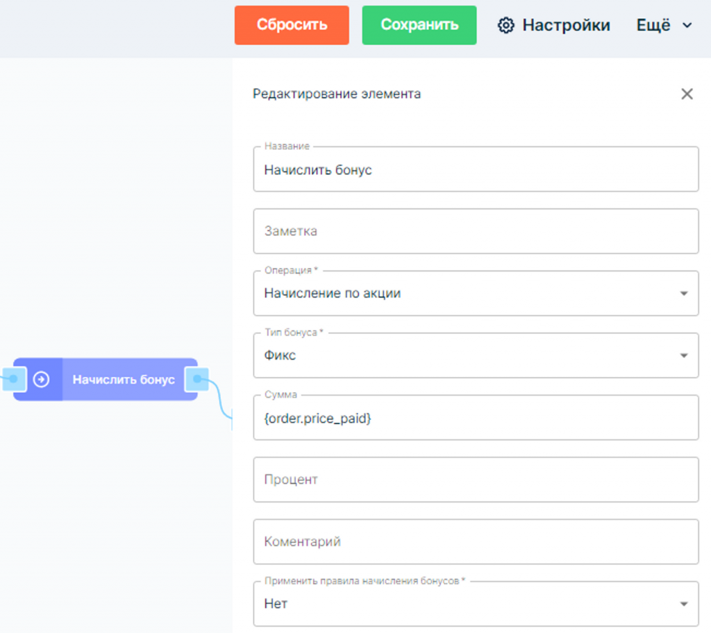The image size is (711, 633).
Task: Focus the Коментарий input field
Action: 476,542
